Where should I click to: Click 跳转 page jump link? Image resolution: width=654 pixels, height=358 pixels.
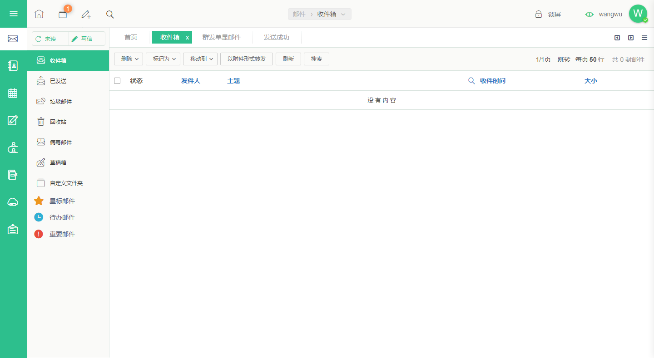click(x=564, y=59)
